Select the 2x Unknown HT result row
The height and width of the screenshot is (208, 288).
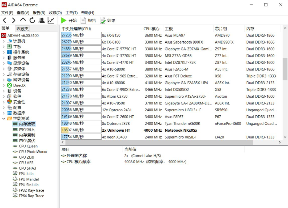(x=171, y=130)
